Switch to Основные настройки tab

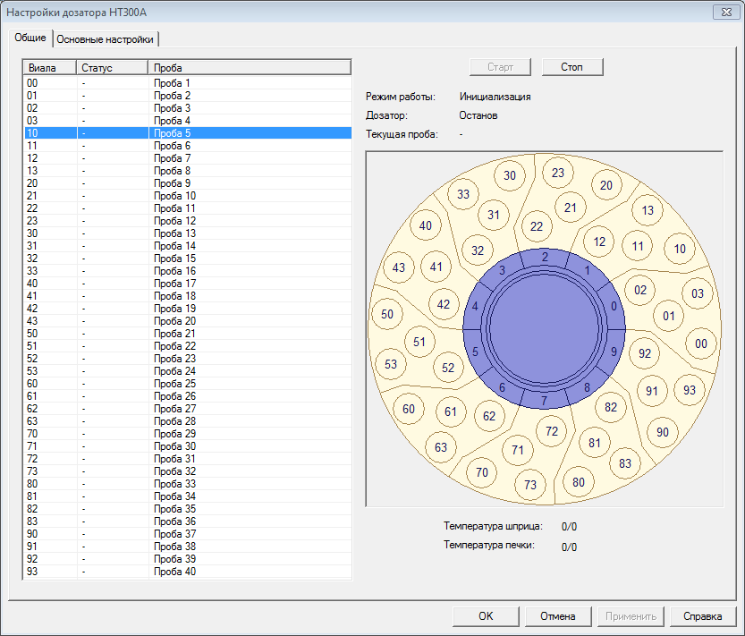pyautogui.click(x=107, y=39)
